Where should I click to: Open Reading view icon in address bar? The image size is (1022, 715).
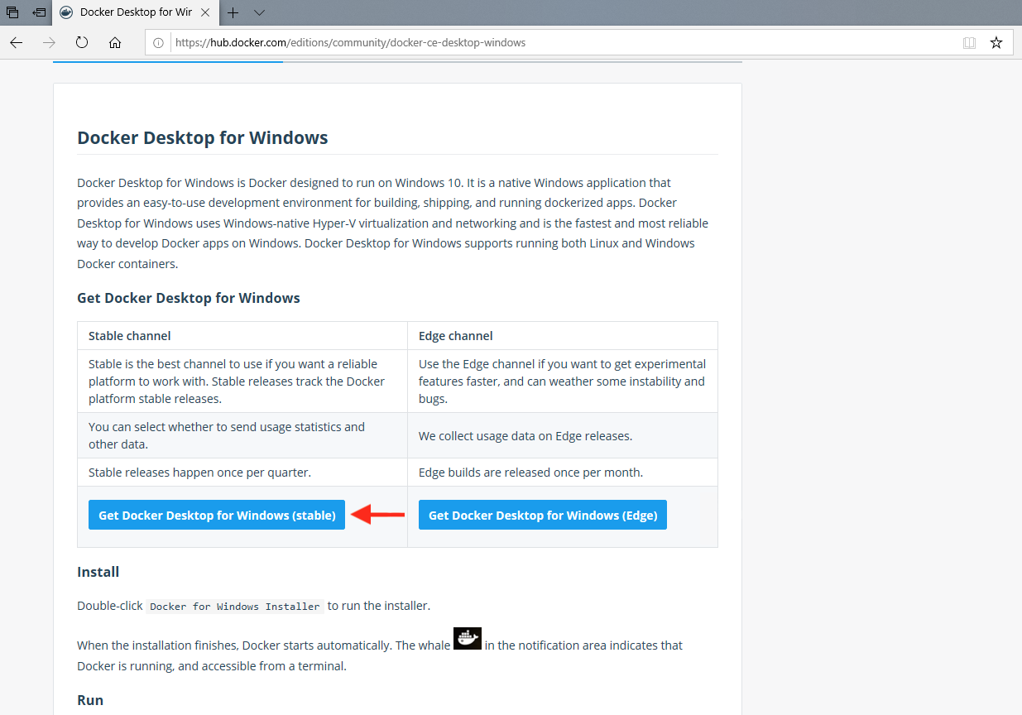click(x=969, y=42)
